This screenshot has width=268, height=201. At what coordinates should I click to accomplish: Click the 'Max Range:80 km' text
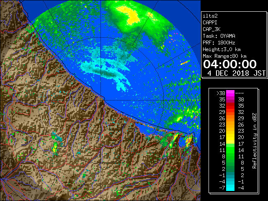point(224,56)
